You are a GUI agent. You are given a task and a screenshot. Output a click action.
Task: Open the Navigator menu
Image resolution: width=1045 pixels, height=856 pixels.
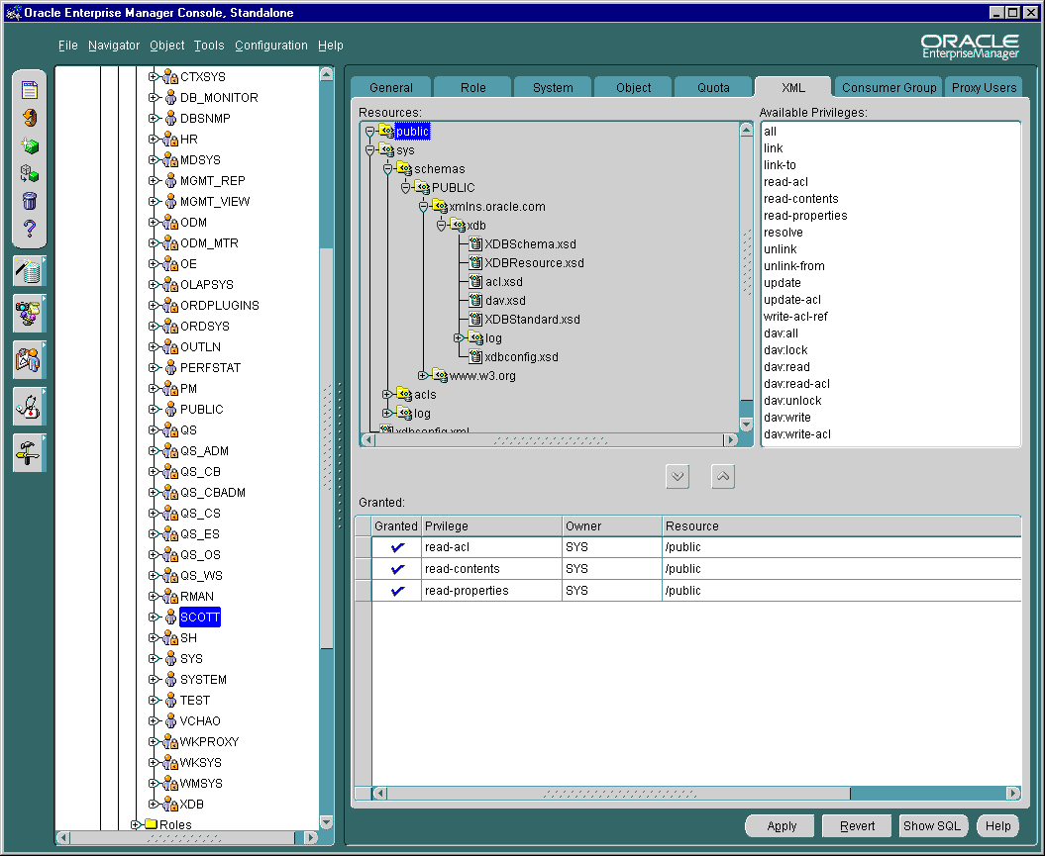[x=113, y=45]
